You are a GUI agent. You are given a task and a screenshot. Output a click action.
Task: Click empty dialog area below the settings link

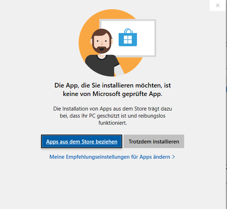[113, 184]
